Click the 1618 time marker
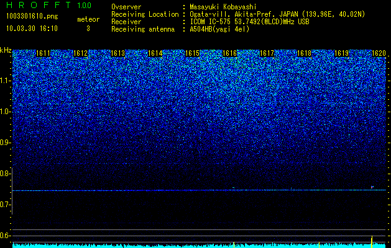This screenshot has width=391, height=248. (x=304, y=53)
